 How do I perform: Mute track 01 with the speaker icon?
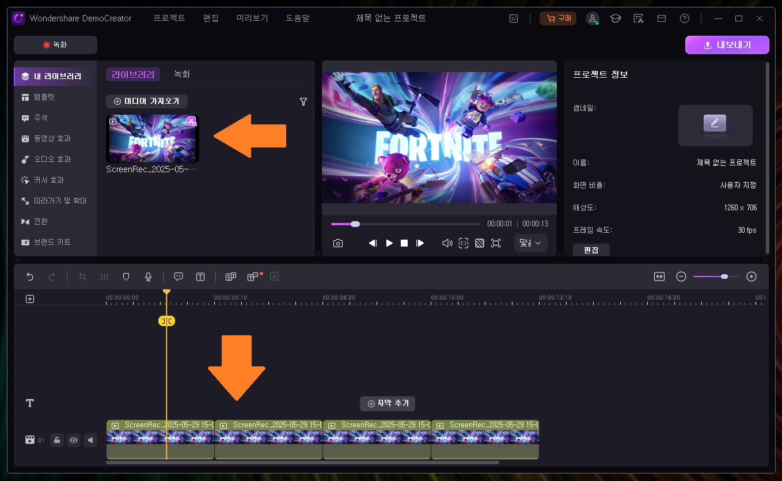[90, 440]
